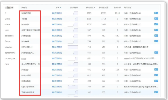Click the search volume value 222

pos(104,81)
